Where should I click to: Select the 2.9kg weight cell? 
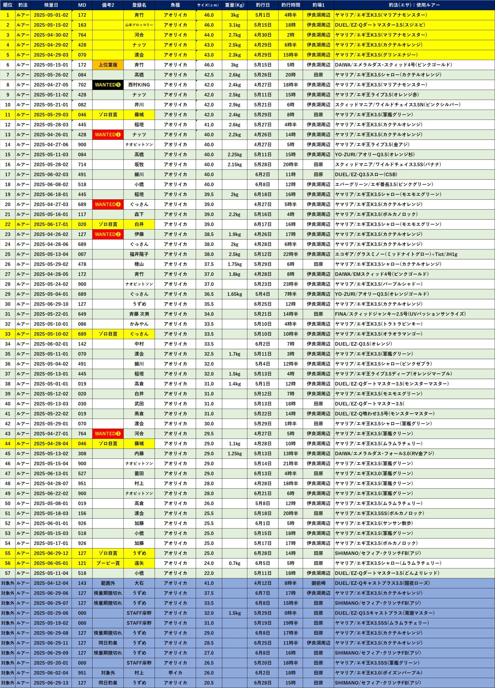(x=234, y=105)
